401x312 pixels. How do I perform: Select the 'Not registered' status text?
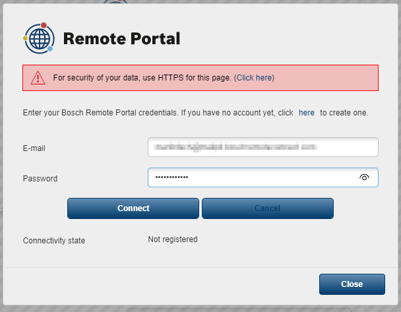[173, 239]
